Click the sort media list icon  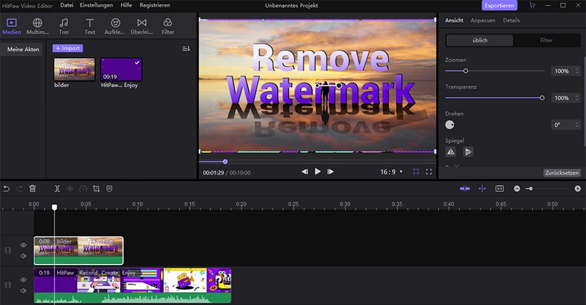tap(186, 49)
